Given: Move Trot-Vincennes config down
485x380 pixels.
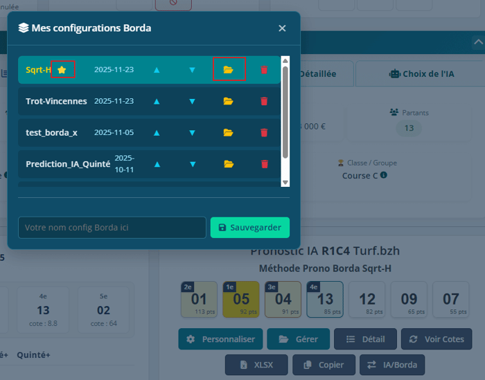Looking at the screenshot, I should coord(192,101).
